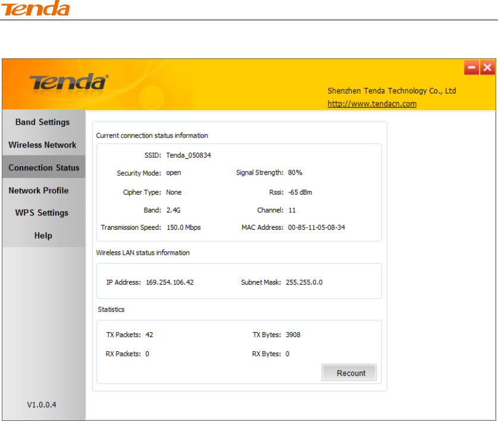
Task: Go to Wireless Network page
Action: coord(42,145)
